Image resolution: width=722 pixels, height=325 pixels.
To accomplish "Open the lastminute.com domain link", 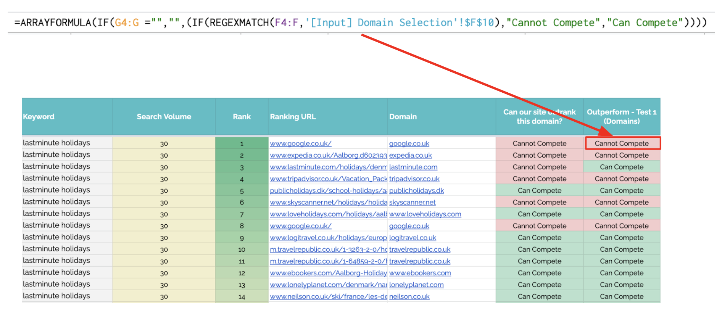I will coord(413,167).
